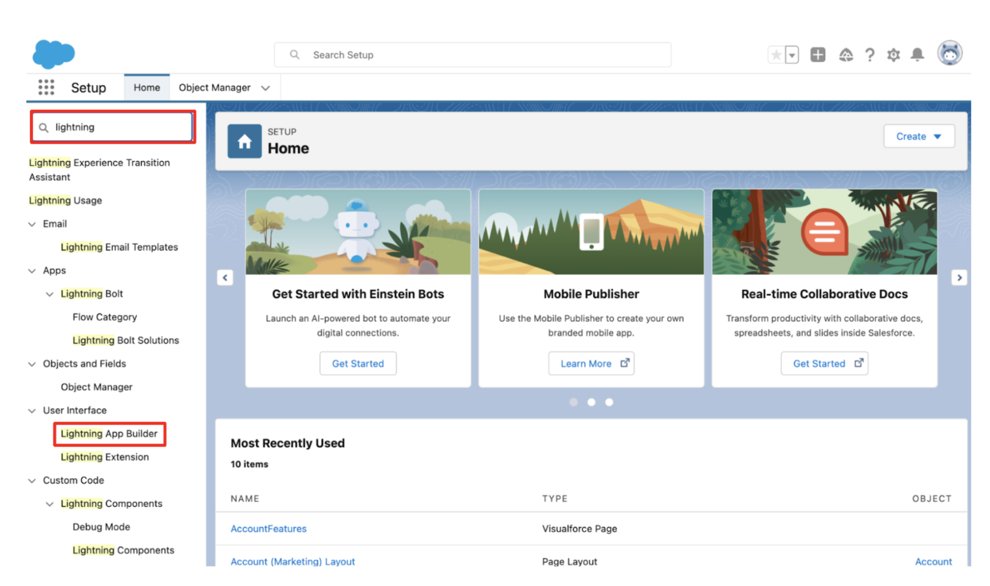Image resolution: width=990 pixels, height=586 pixels.
Task: Open the notifications bell
Action: (x=917, y=54)
